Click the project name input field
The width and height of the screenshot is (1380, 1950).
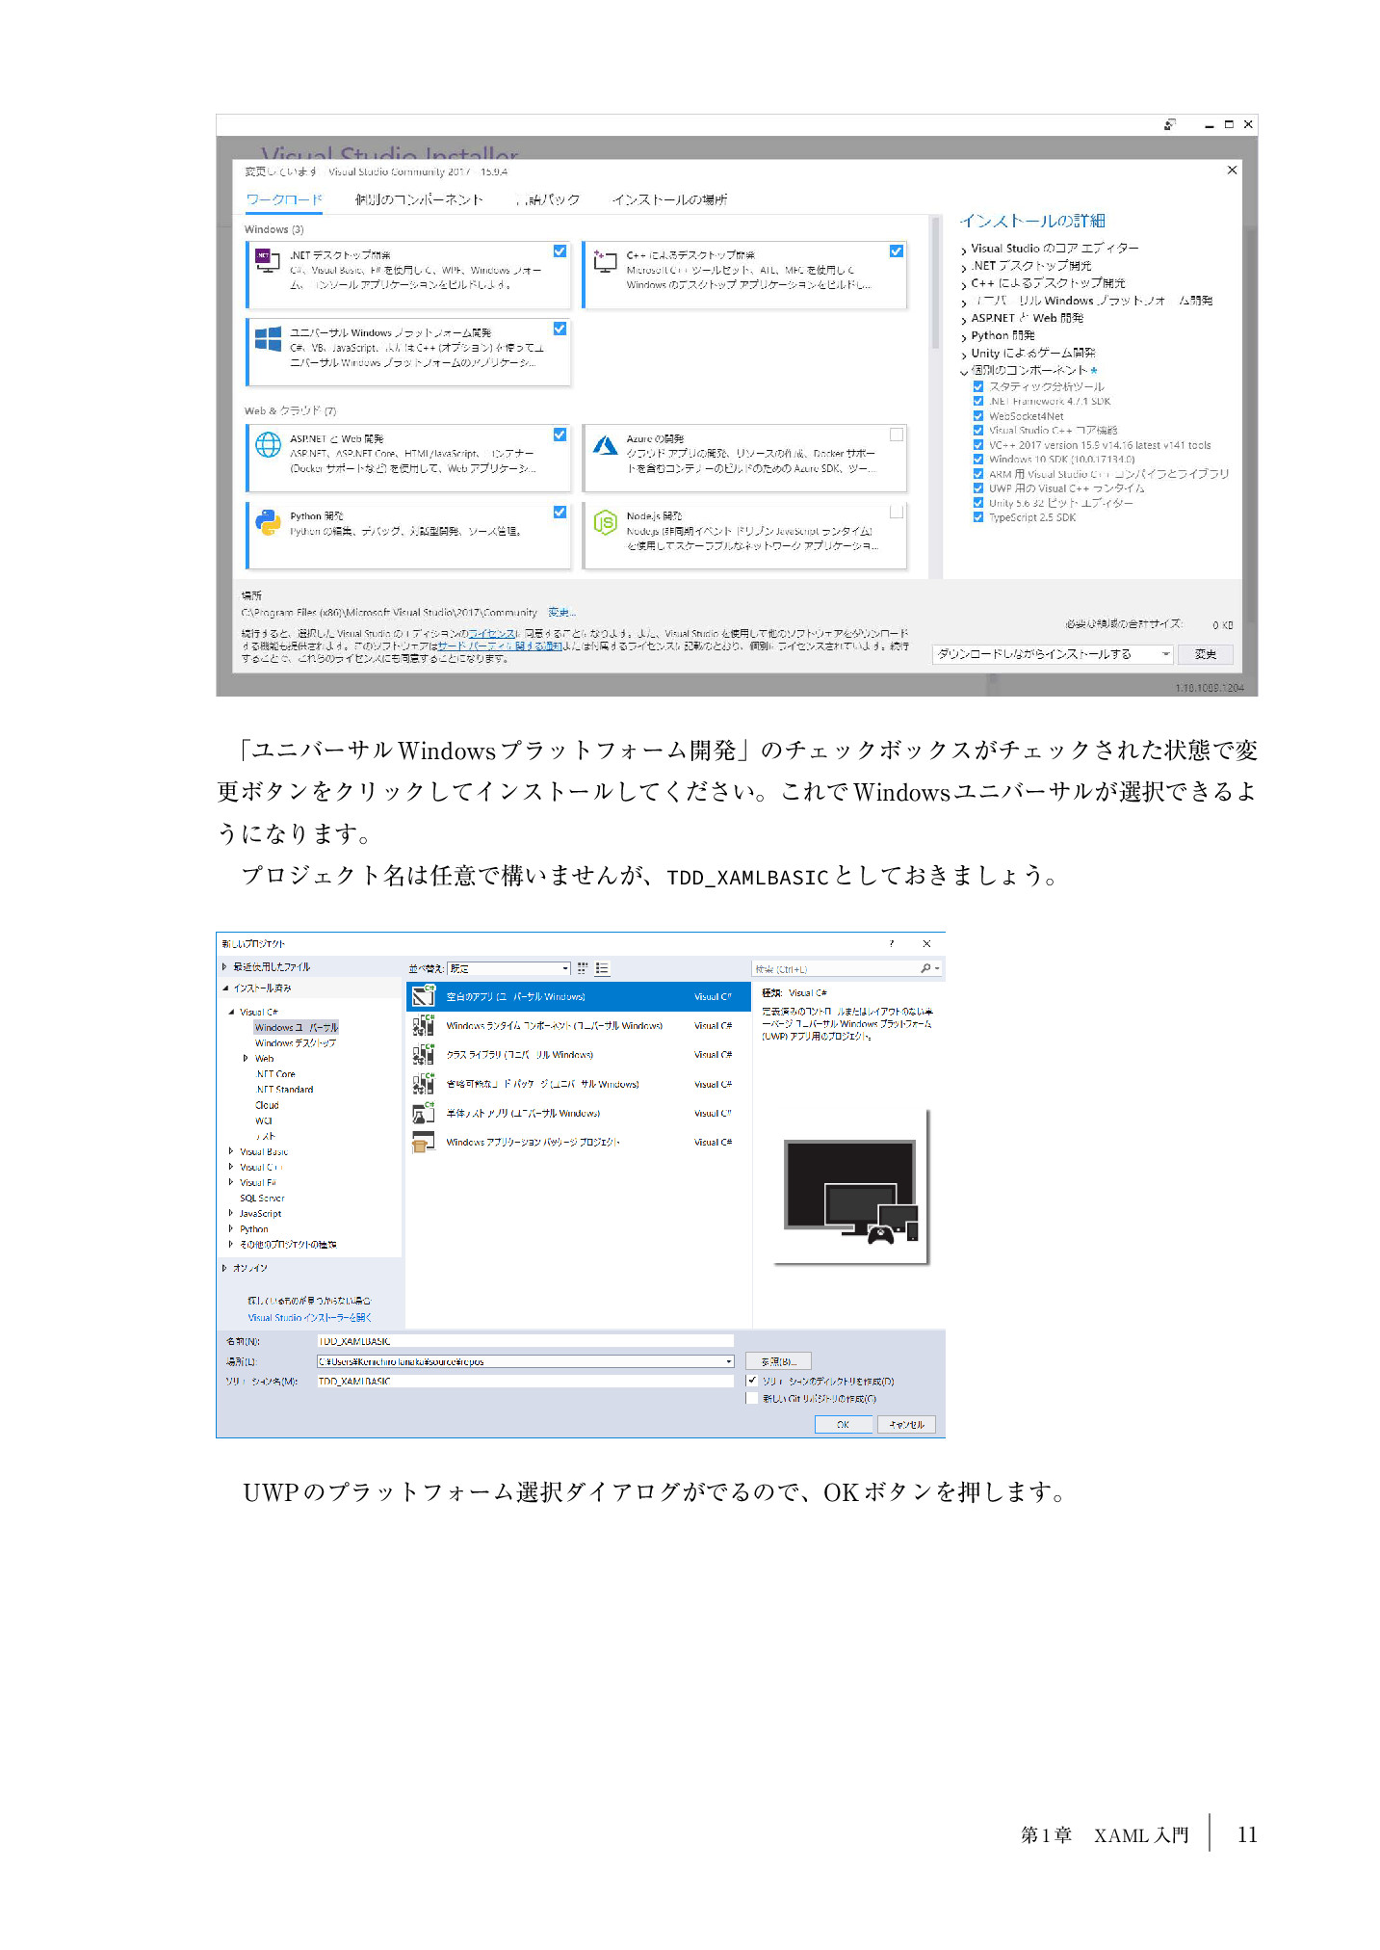click(525, 1341)
